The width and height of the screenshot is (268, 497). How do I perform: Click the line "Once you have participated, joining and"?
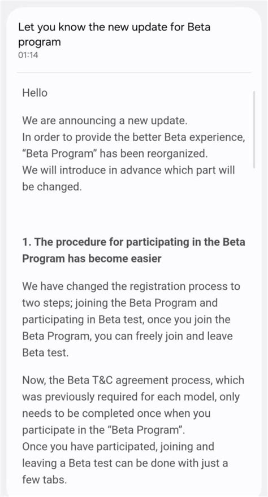tap(118, 447)
